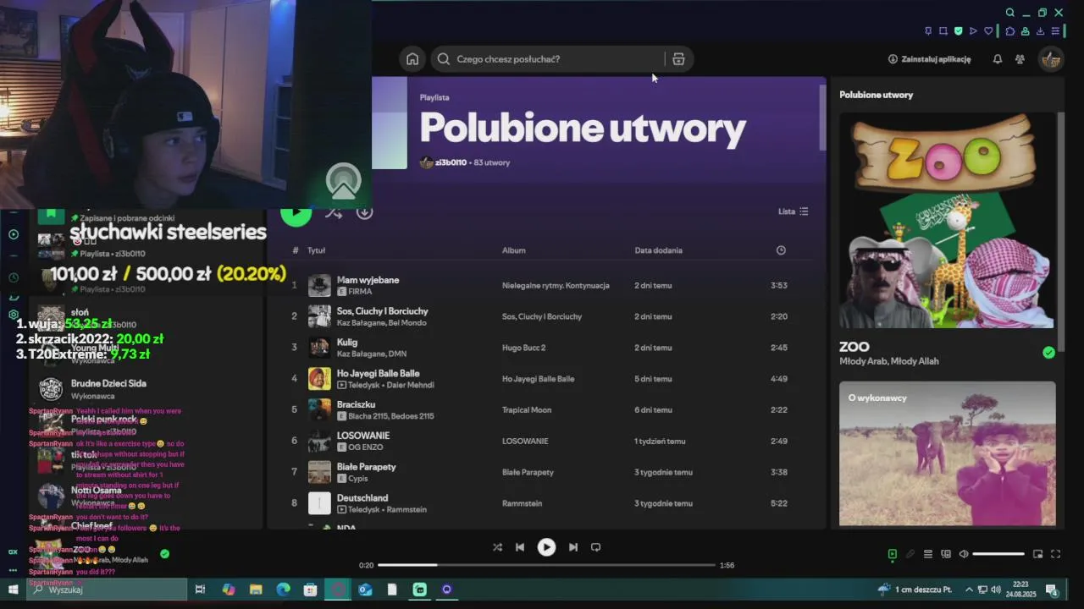Open the playlist owner 'zi3b0l10' link
Screen dimensions: 1084x609
point(451,162)
